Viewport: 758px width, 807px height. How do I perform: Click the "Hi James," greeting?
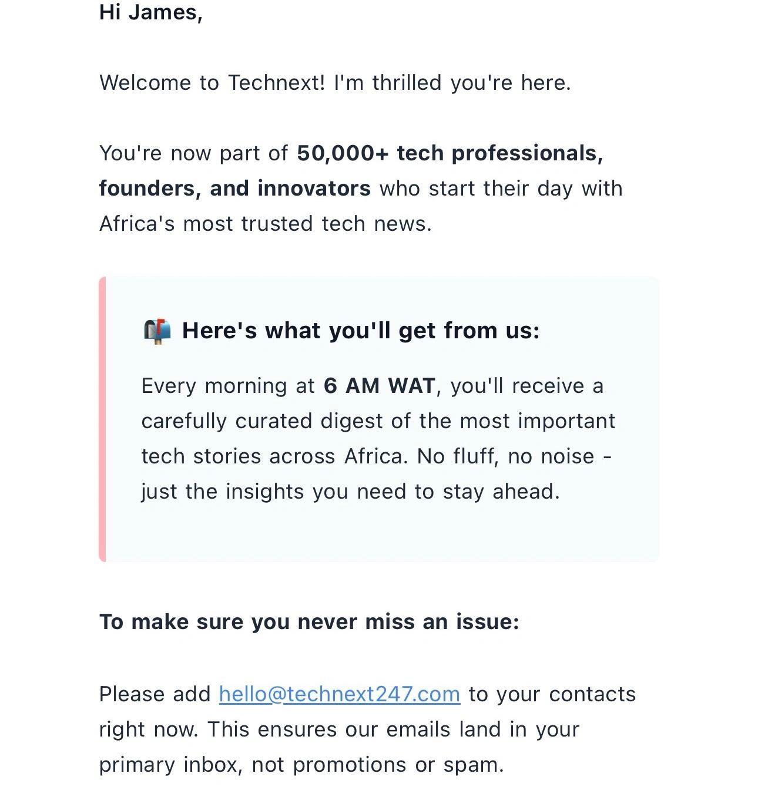click(151, 12)
